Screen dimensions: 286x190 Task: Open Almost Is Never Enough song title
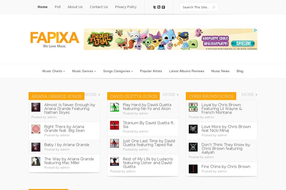pyautogui.click(x=70, y=109)
